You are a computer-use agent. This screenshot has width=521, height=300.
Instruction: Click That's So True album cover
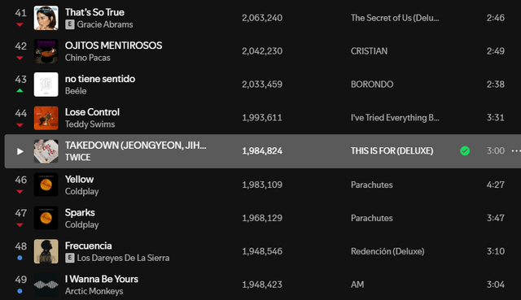[x=46, y=18]
